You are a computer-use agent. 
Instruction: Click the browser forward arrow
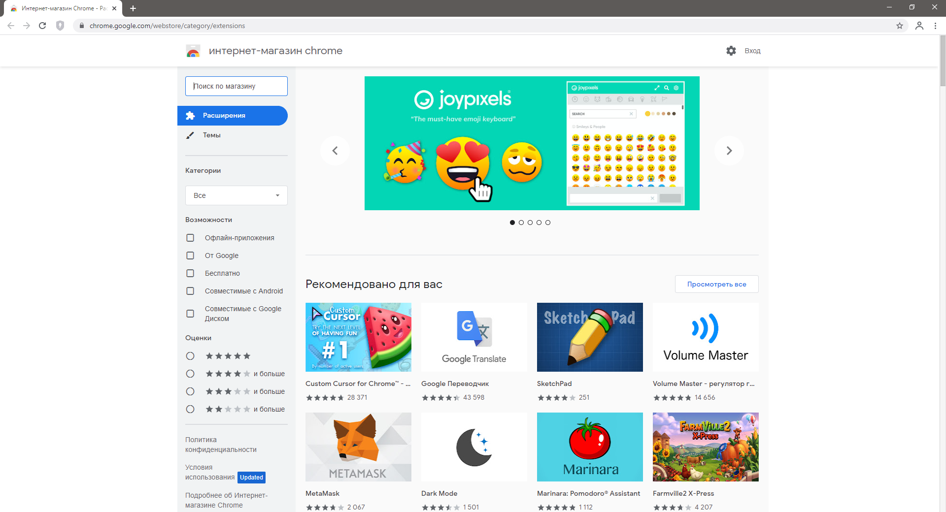tap(27, 26)
